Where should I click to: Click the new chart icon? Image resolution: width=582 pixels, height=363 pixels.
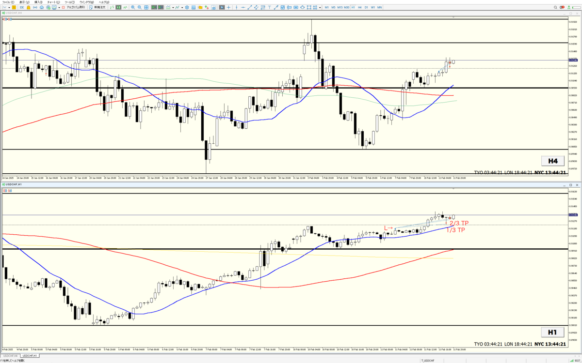(4, 7)
